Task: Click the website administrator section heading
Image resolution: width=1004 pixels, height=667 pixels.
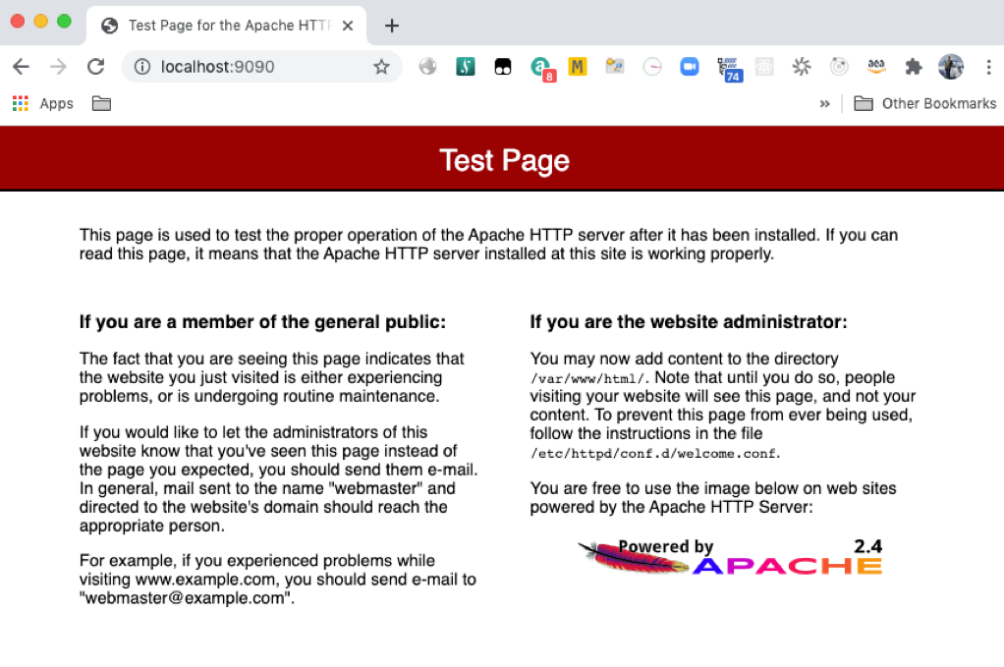Action: click(x=689, y=322)
